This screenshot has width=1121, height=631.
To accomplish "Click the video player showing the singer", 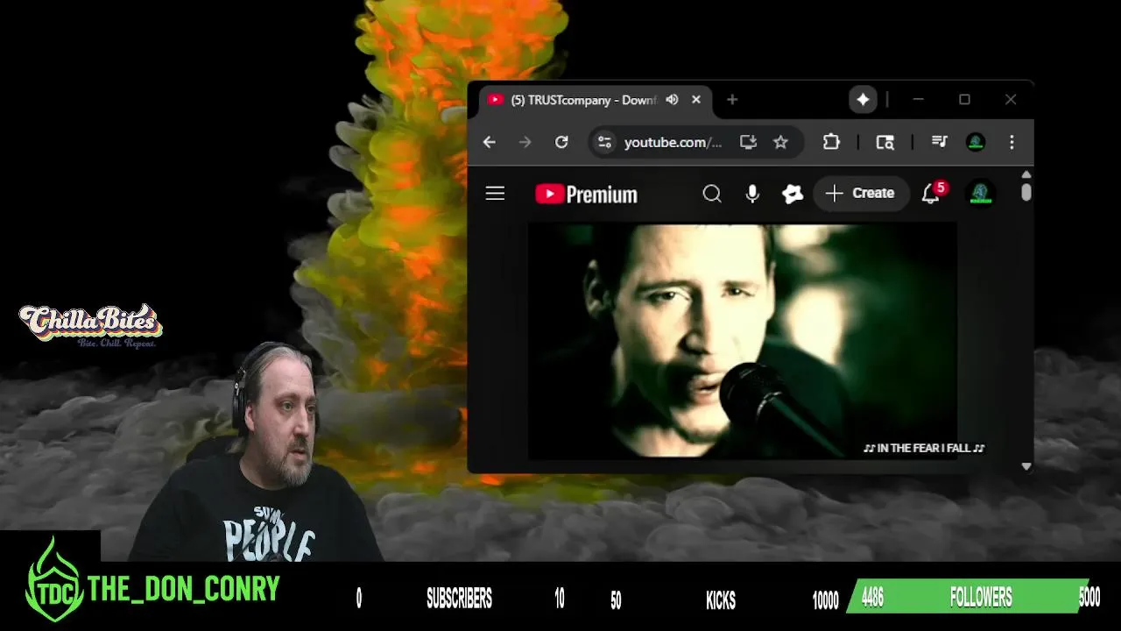I will pos(742,341).
